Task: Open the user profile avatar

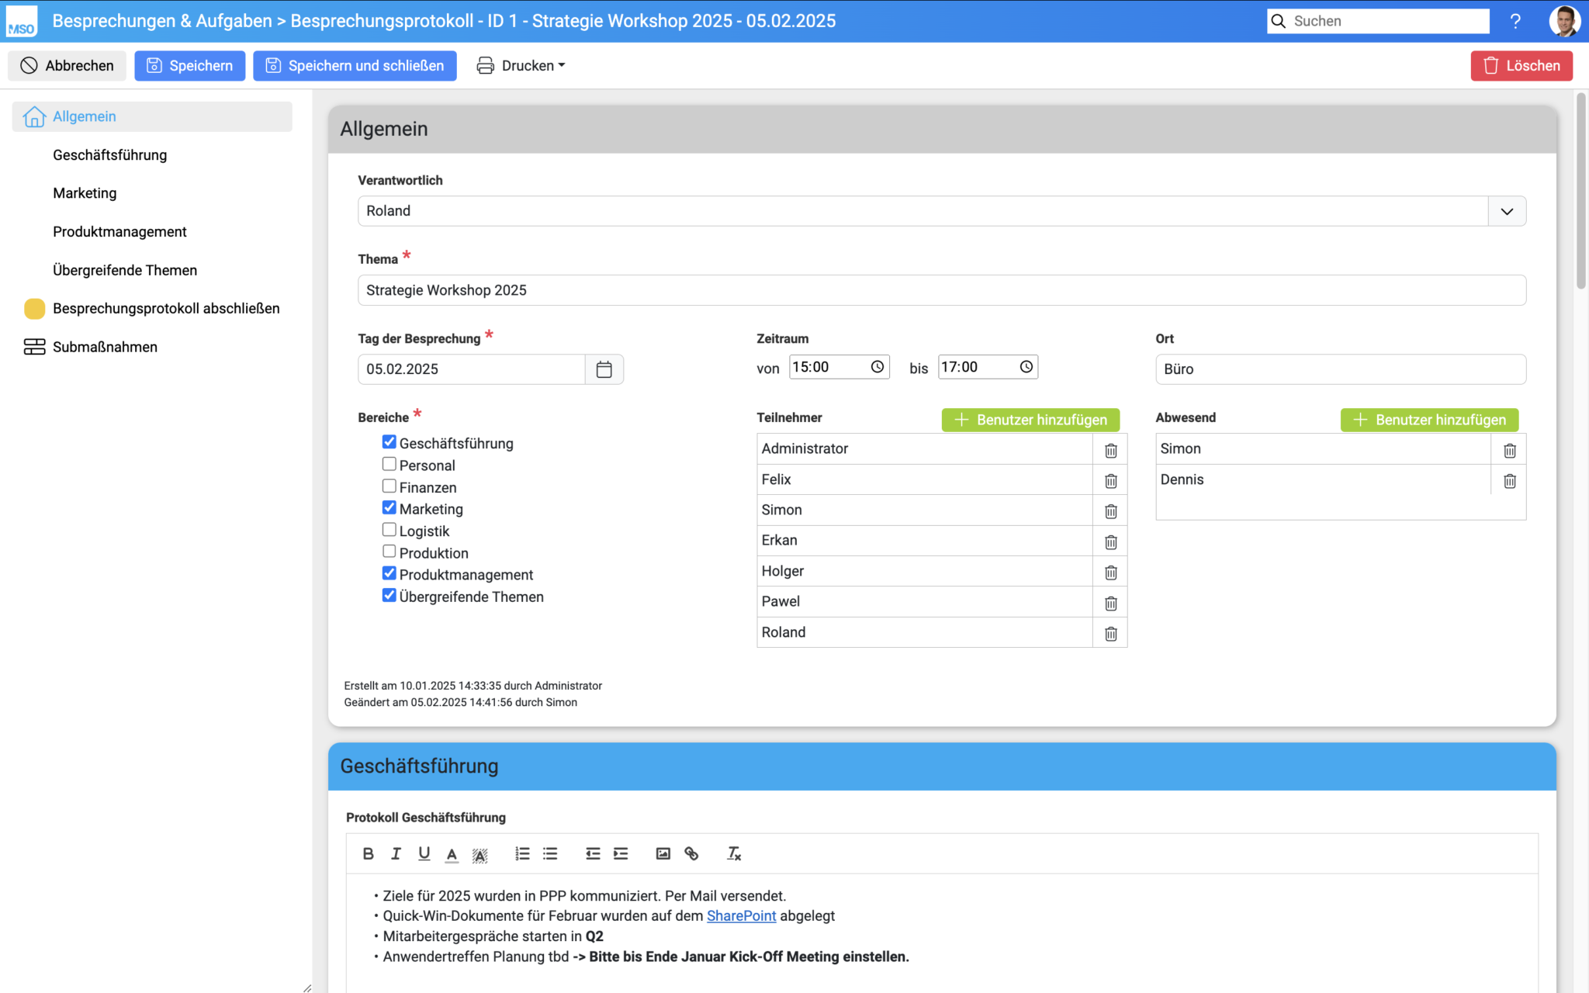Action: [x=1564, y=21]
